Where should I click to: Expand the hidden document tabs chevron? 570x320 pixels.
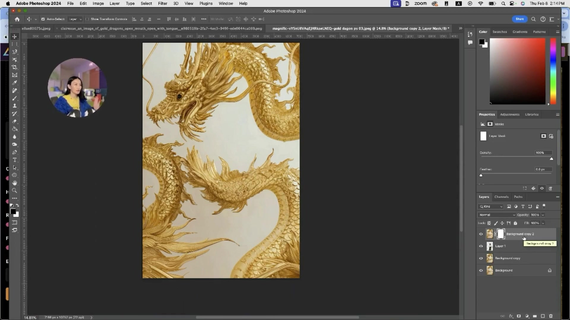(x=460, y=28)
